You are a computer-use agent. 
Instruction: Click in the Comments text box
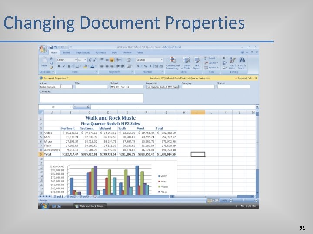[91, 98]
